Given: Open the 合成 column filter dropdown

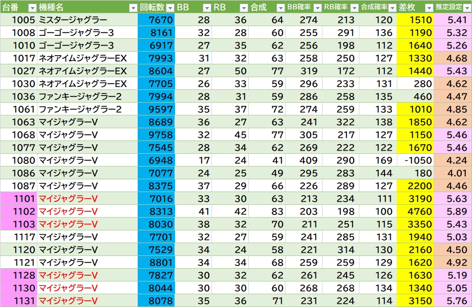Looking at the screenshot, I should (x=280, y=8).
